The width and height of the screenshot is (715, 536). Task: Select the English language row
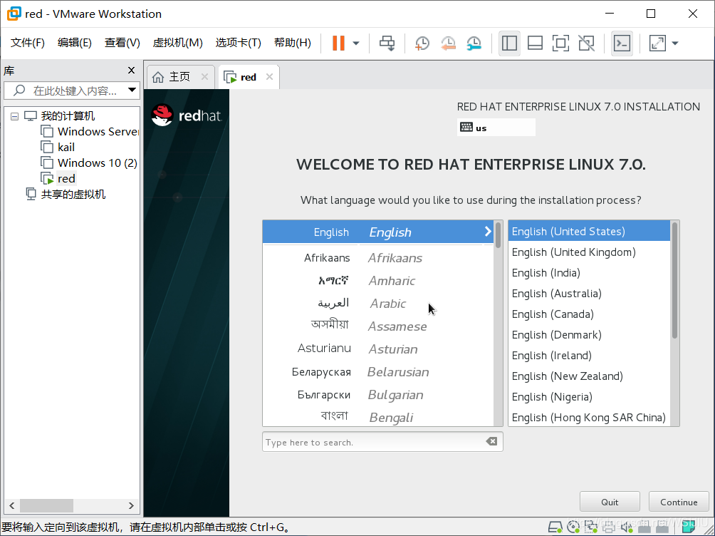click(x=378, y=232)
